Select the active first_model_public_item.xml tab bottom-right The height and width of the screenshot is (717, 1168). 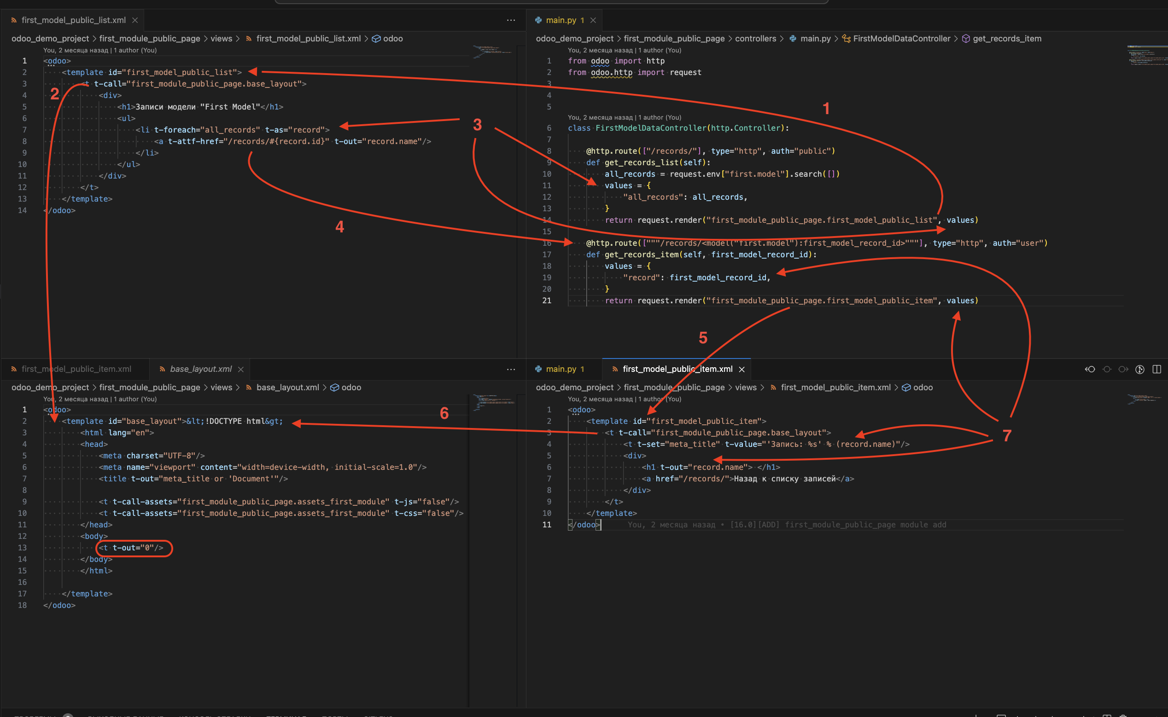677,369
